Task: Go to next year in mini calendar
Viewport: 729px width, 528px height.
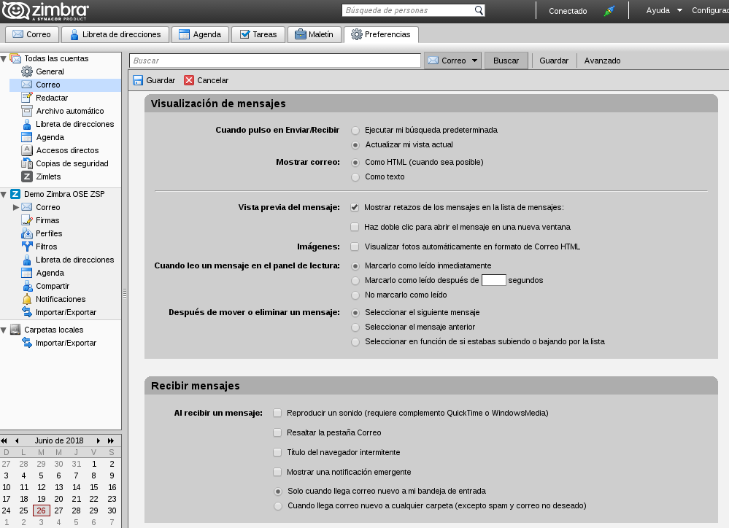Action: point(111,440)
